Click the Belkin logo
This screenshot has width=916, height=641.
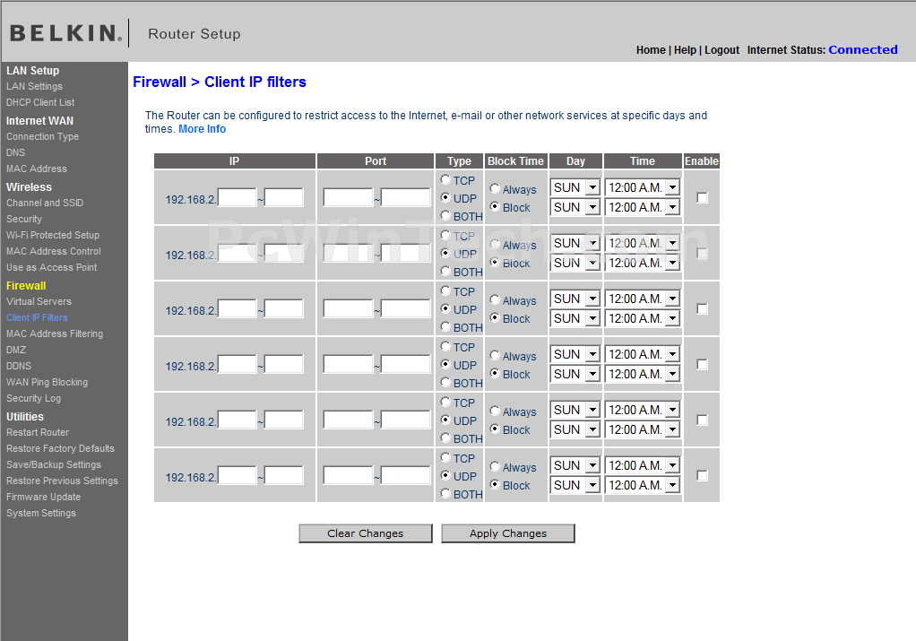point(66,32)
